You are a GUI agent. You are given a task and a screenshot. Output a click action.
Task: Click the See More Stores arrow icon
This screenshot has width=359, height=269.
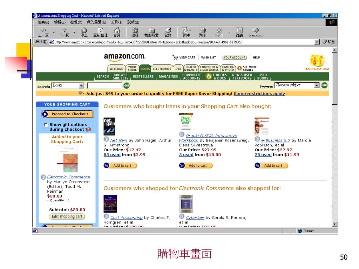point(239,68)
